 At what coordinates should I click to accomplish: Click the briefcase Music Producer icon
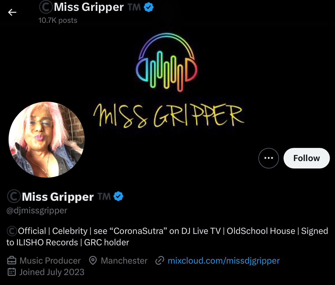pyautogui.click(x=12, y=261)
